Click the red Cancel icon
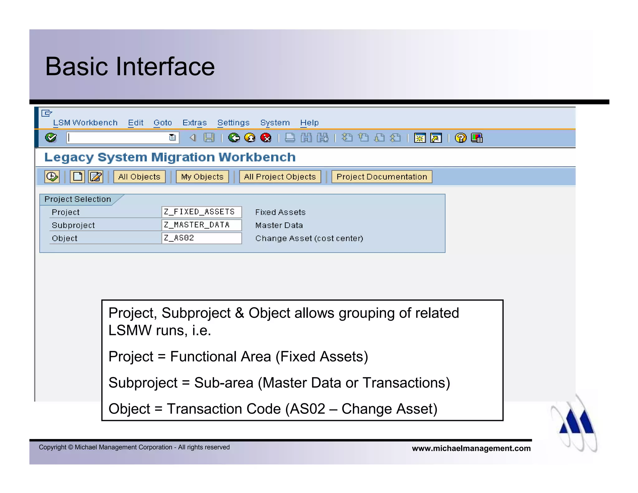This screenshot has height=493, width=638. (266, 137)
